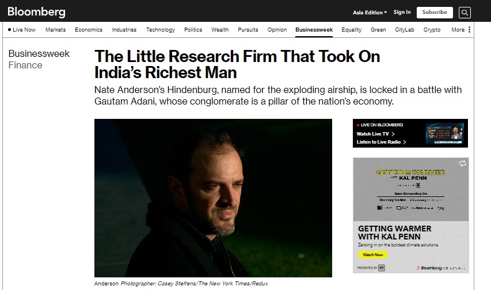Click the More options vertical dots icon
This screenshot has height=290, width=491.
pyautogui.click(x=469, y=30)
